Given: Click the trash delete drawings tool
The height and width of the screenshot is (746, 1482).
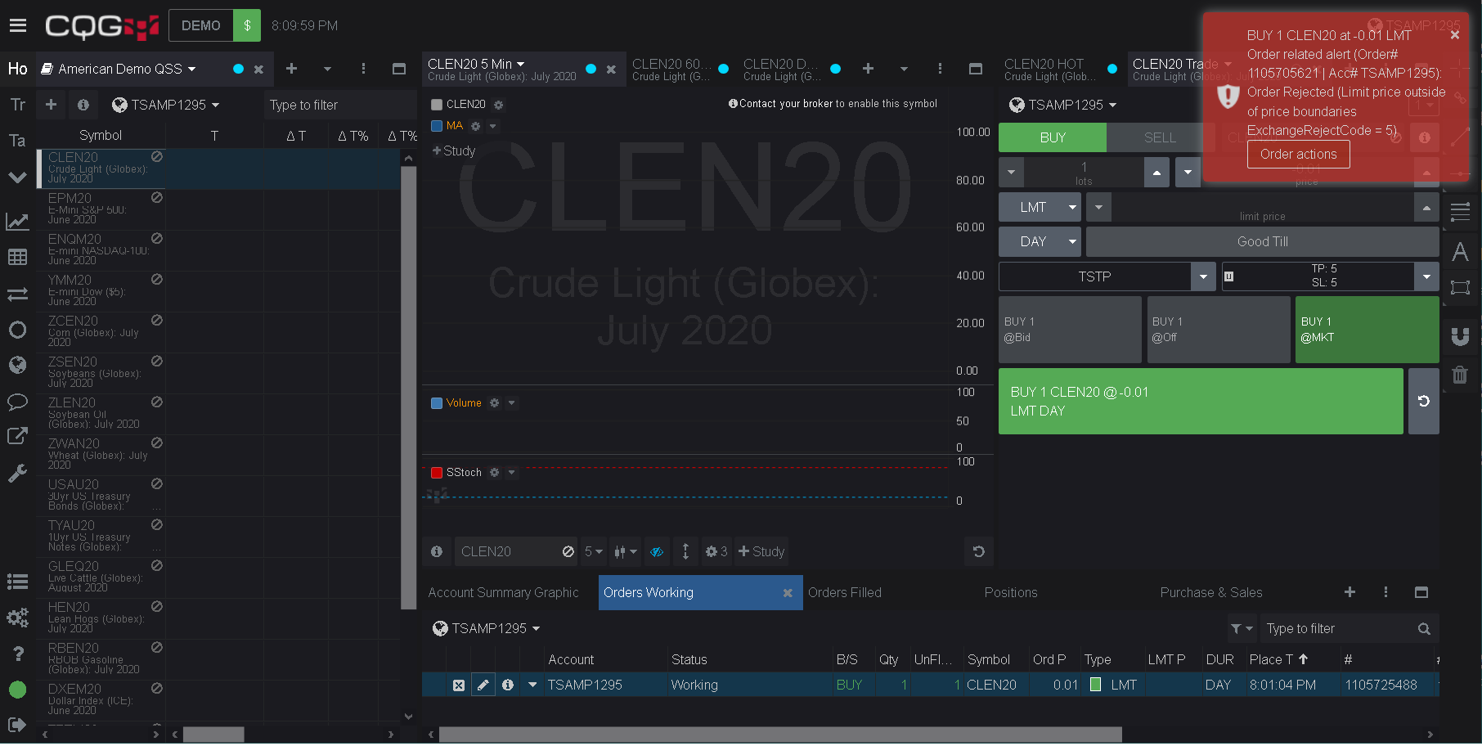Looking at the screenshot, I should (x=1461, y=375).
